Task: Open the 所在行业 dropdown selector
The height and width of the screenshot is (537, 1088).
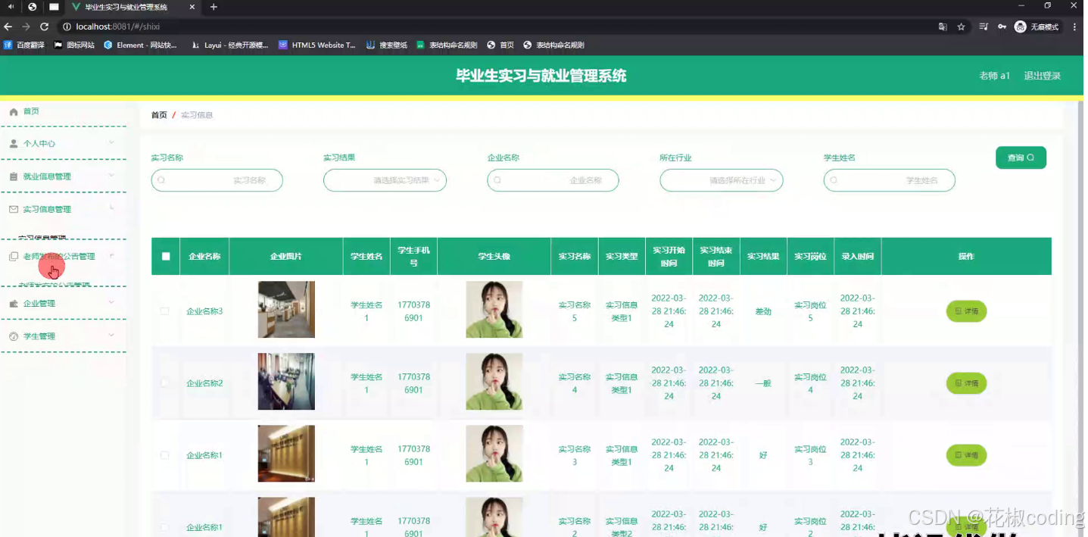Action: point(721,180)
